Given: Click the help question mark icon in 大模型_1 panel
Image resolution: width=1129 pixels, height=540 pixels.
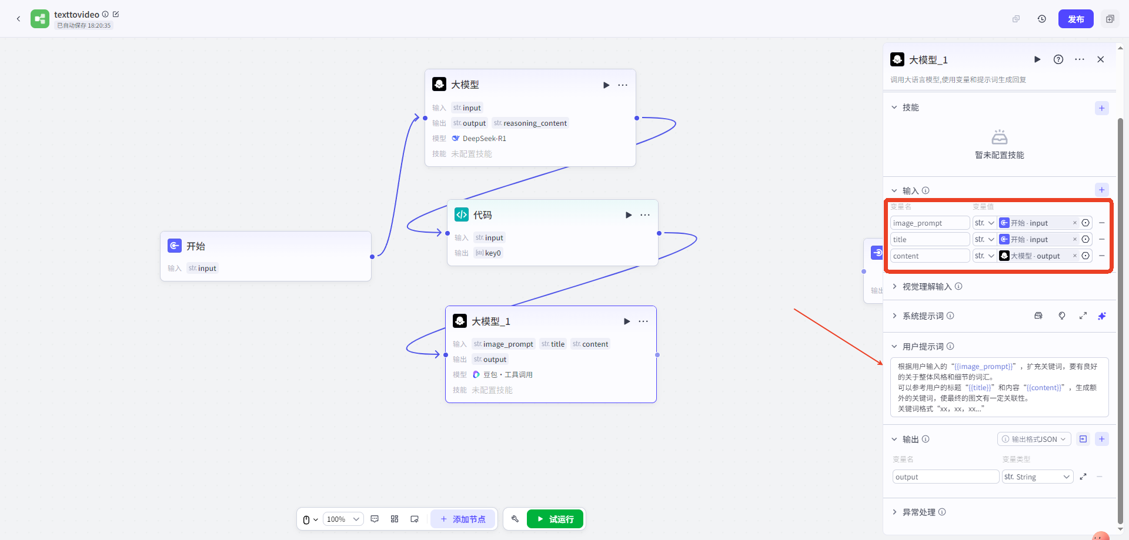Looking at the screenshot, I should pyautogui.click(x=1058, y=59).
